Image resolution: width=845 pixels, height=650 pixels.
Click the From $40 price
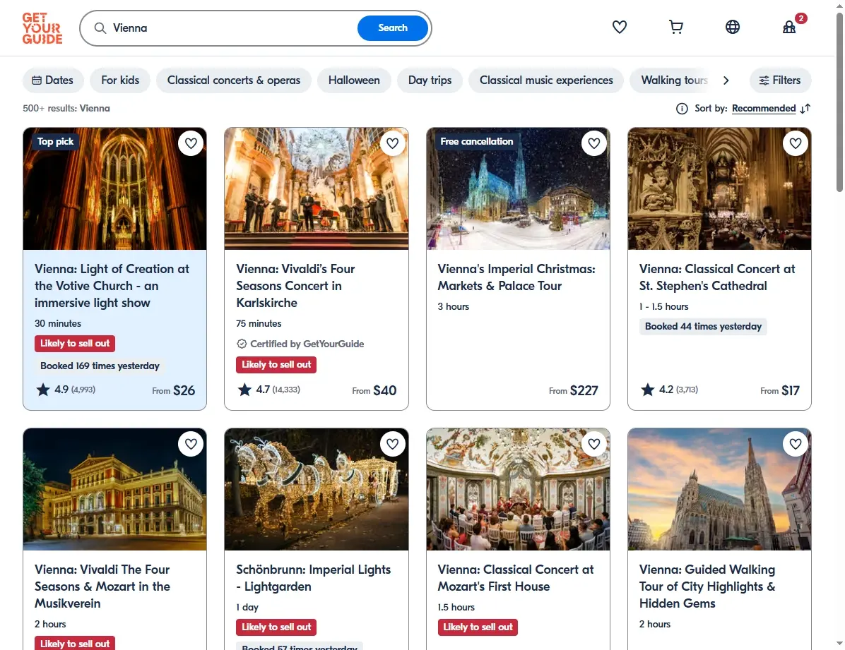[374, 390]
